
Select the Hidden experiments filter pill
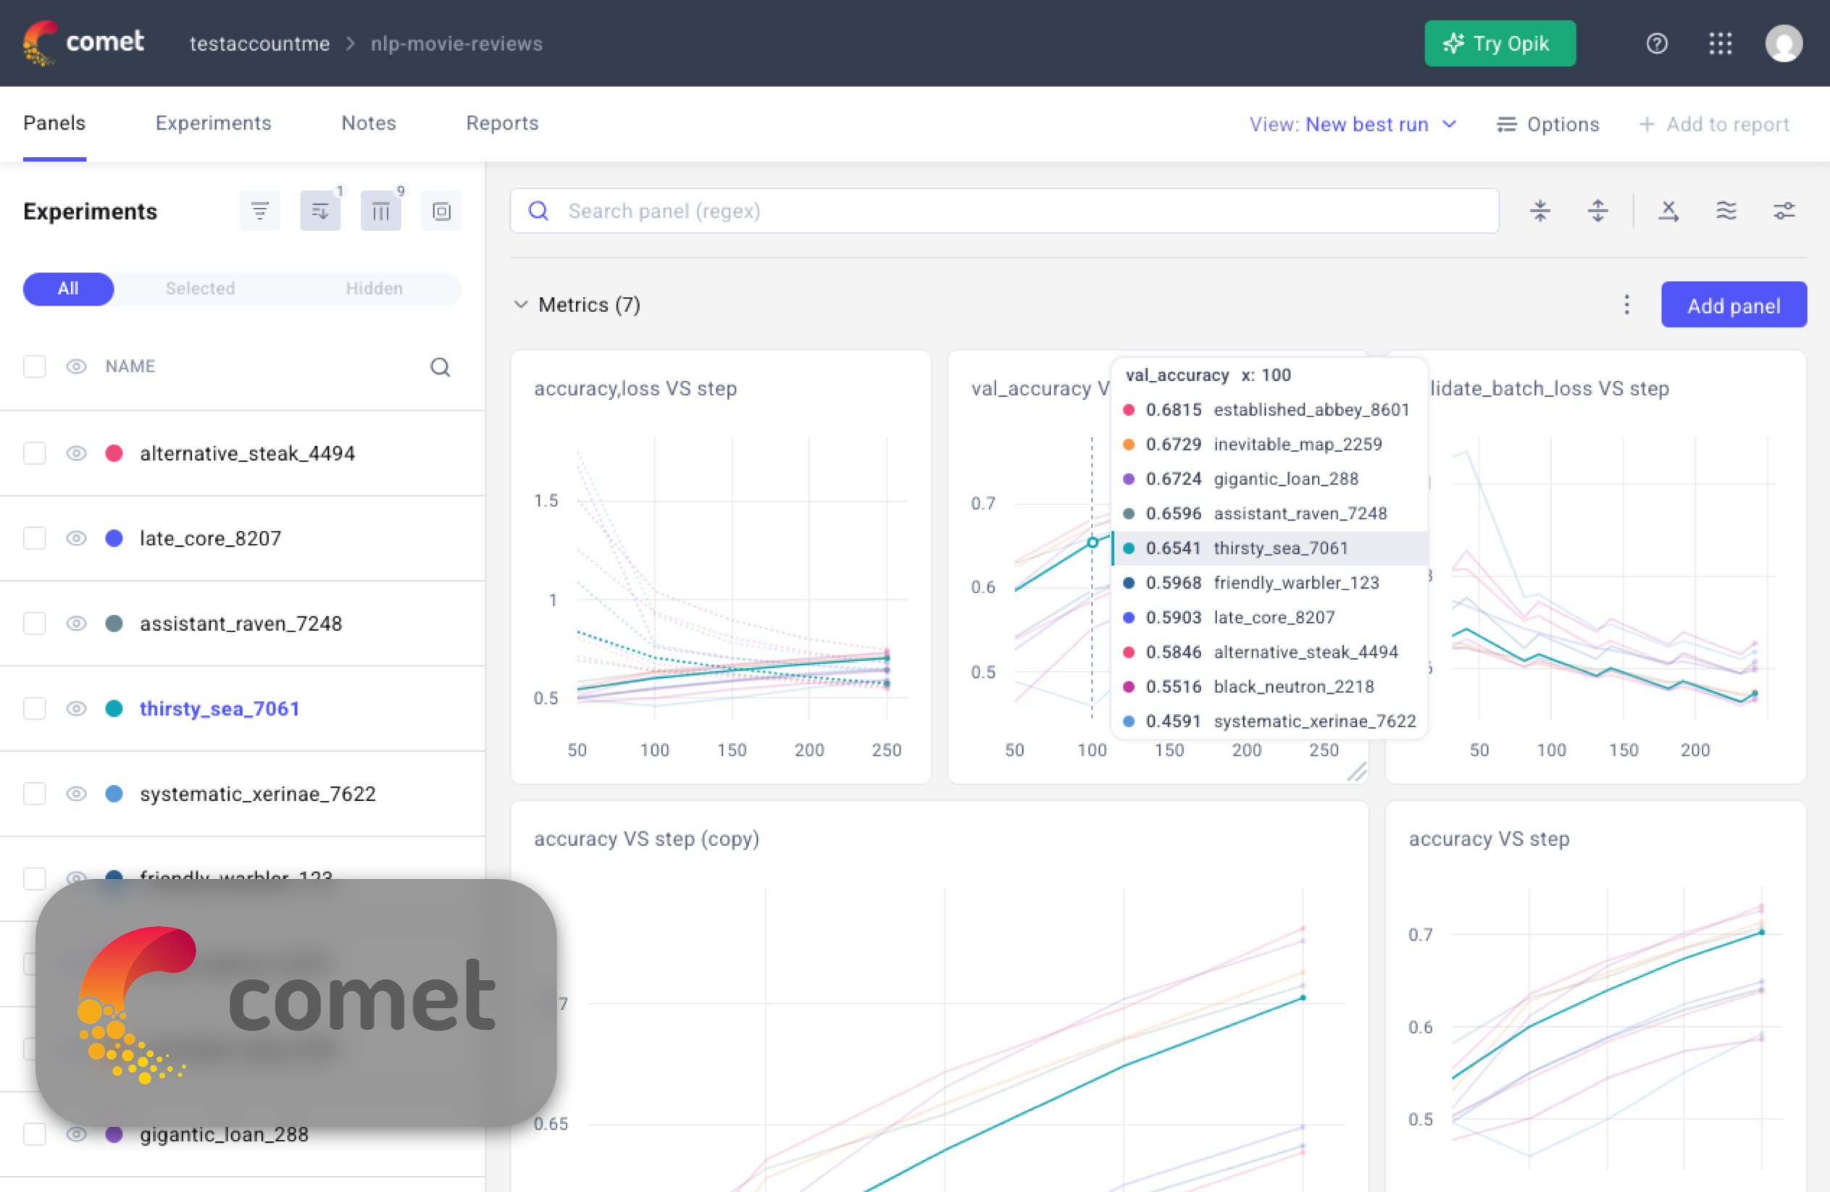tap(375, 289)
